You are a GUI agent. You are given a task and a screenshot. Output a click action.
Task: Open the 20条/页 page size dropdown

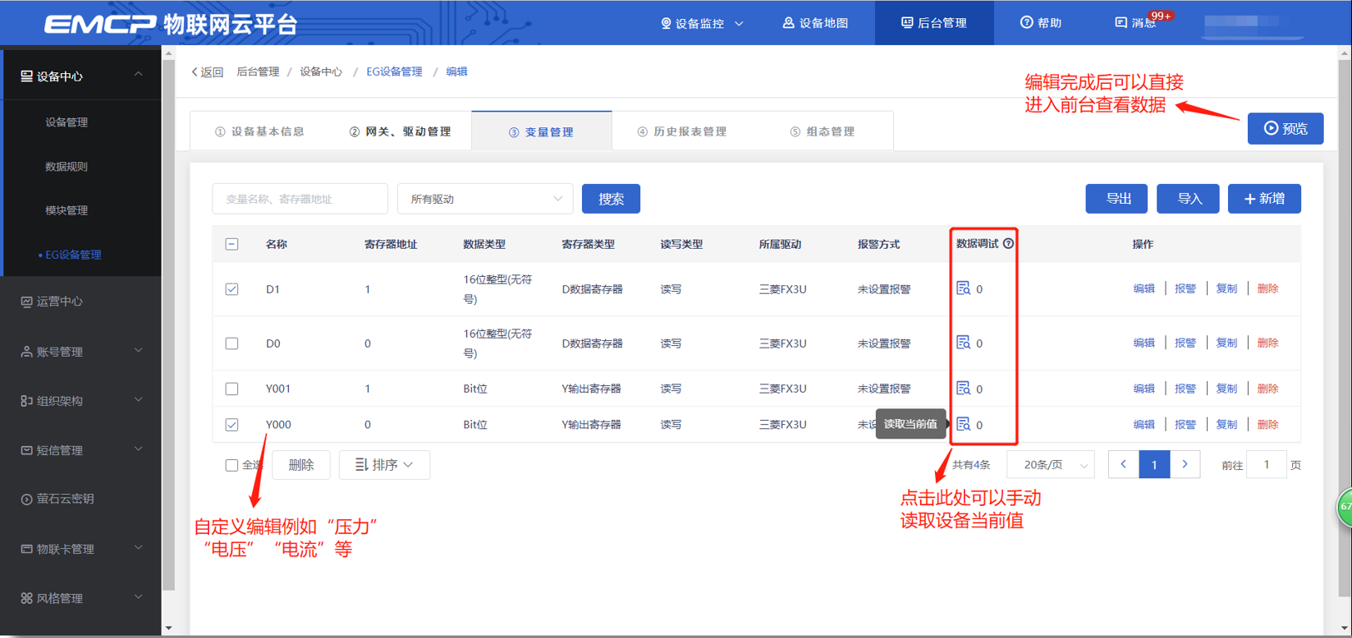(1051, 465)
